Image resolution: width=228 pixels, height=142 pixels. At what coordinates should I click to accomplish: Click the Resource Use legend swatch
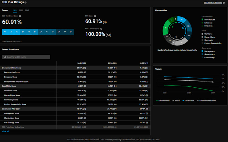pos(202,20)
